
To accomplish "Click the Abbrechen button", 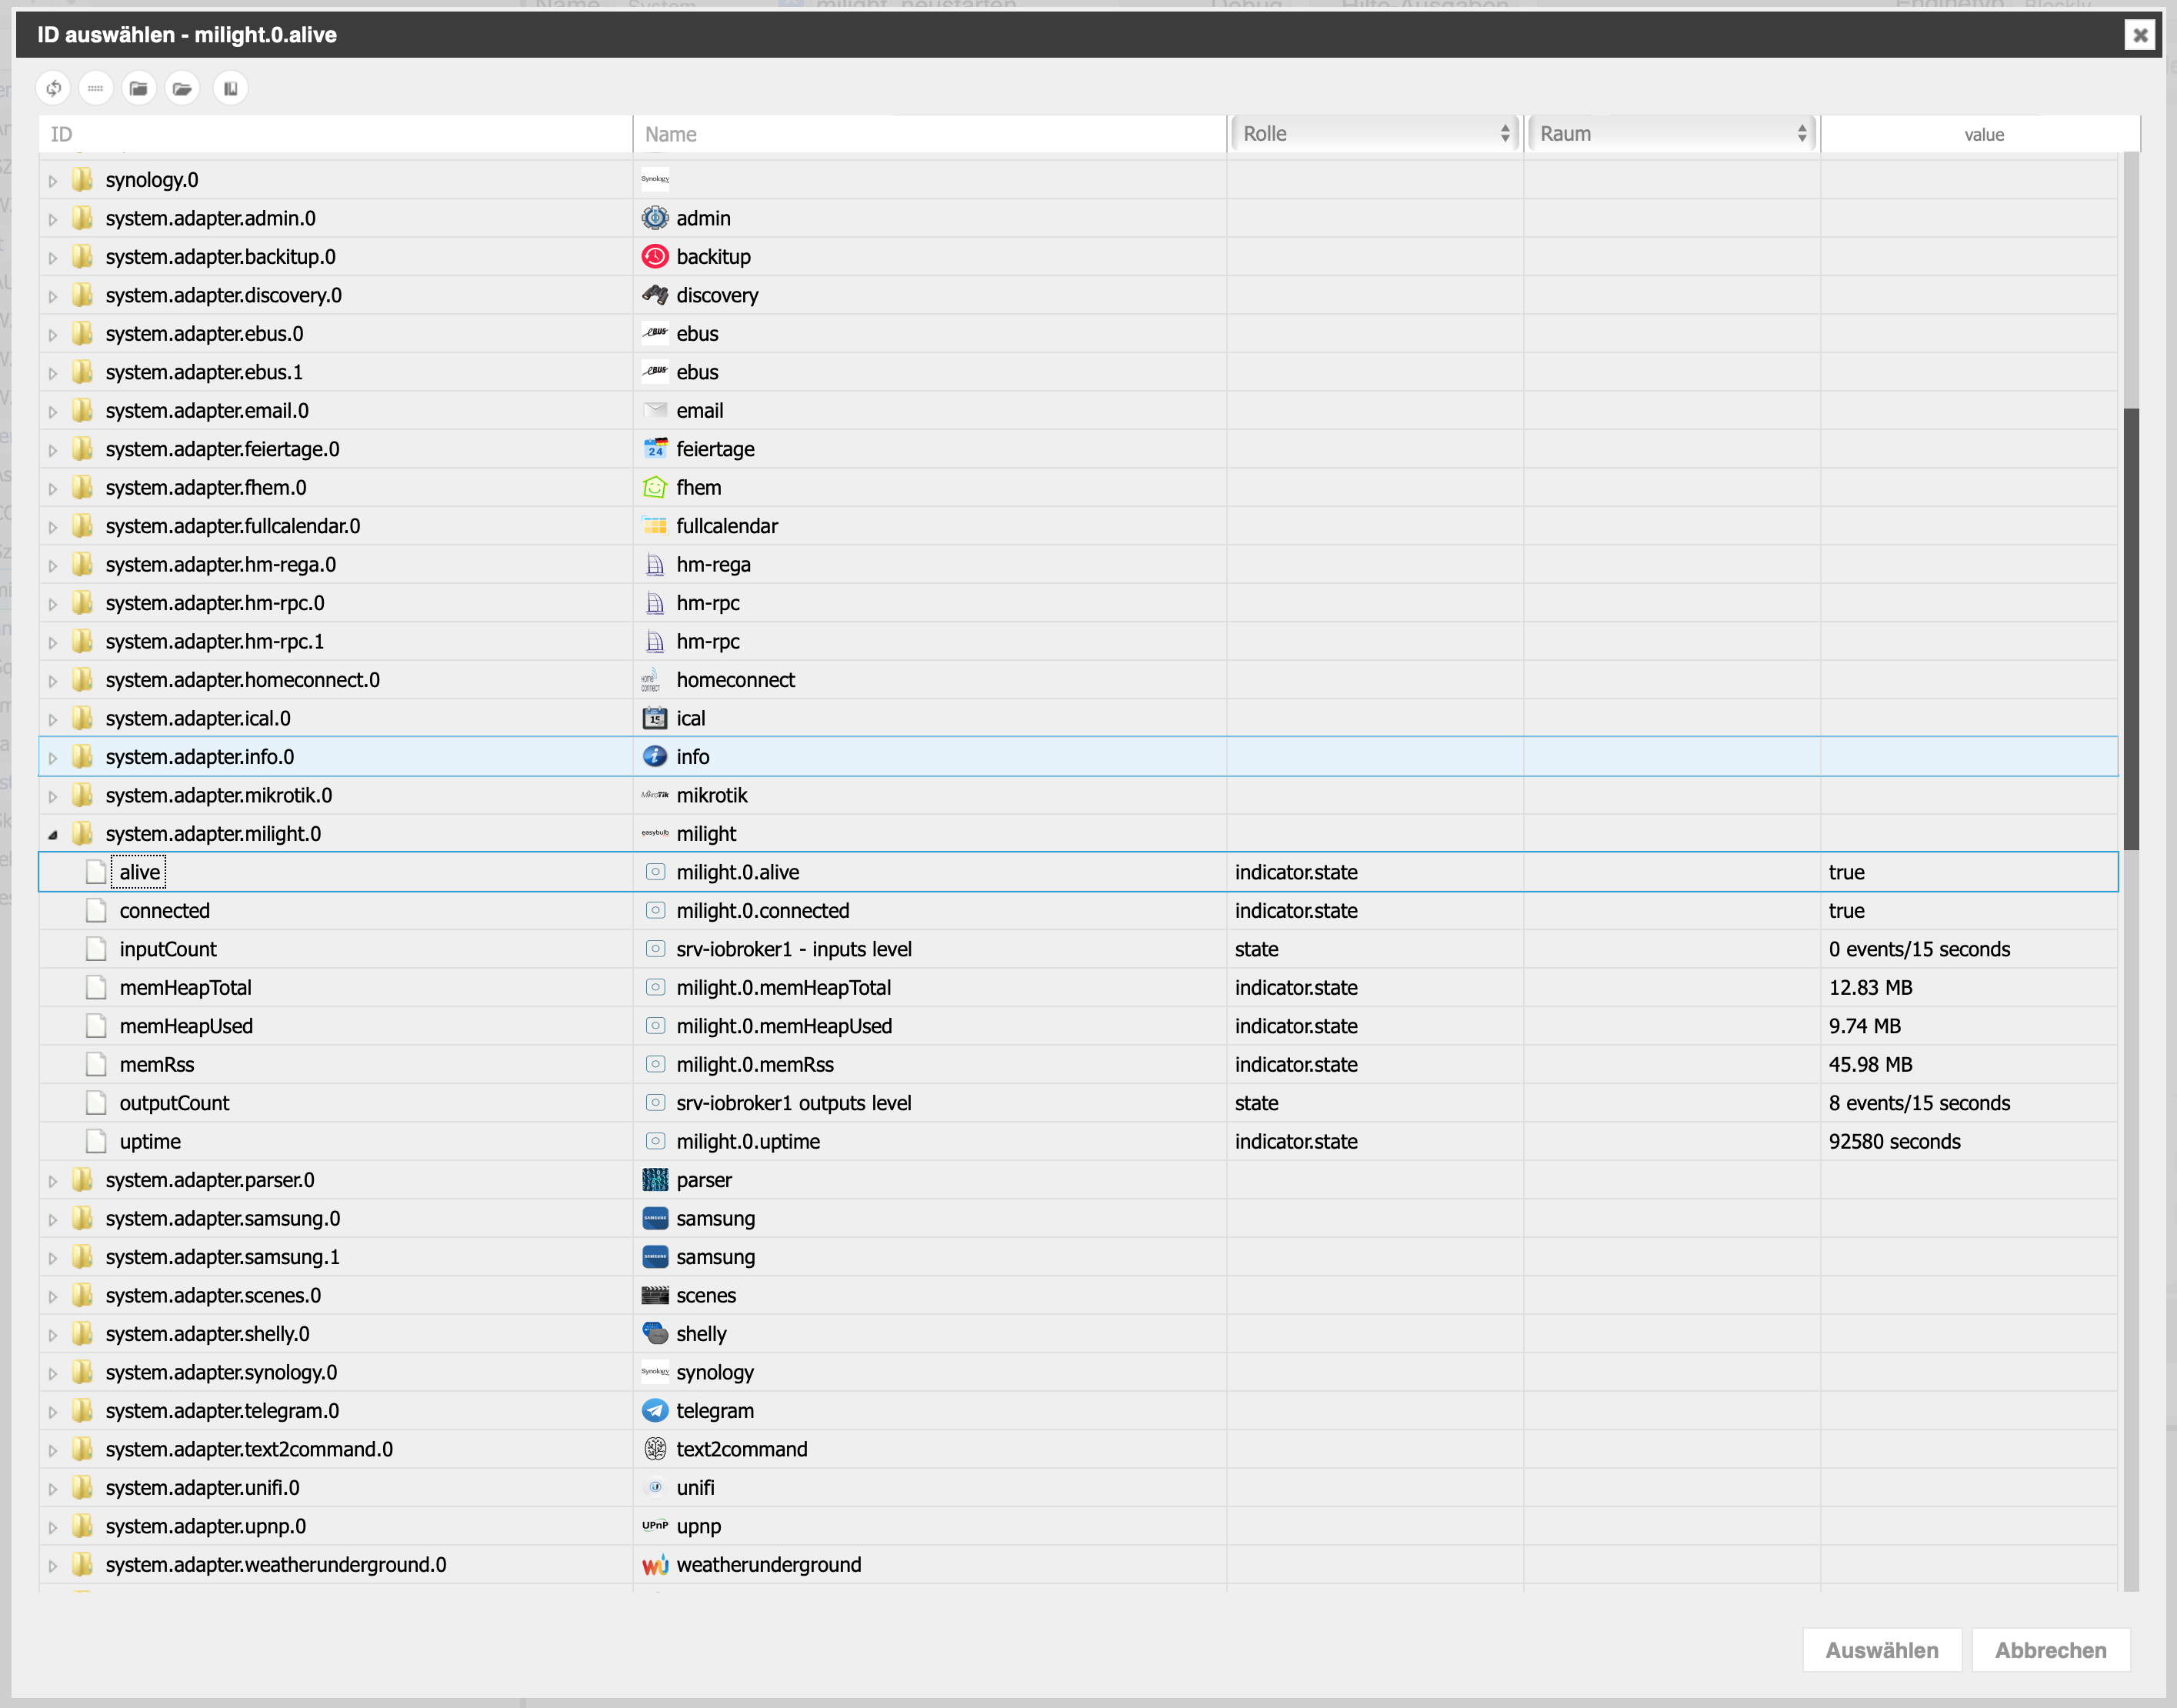I will [2050, 1650].
